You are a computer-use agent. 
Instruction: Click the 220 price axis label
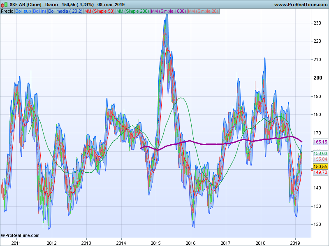tap(317, 41)
